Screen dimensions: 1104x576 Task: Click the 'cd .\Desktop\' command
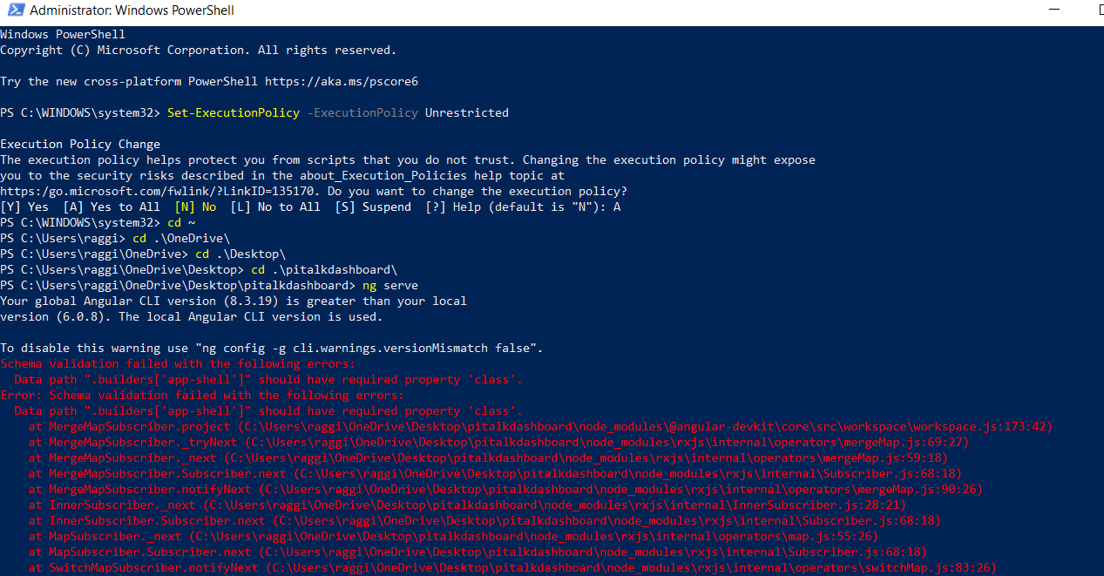pyautogui.click(x=240, y=254)
